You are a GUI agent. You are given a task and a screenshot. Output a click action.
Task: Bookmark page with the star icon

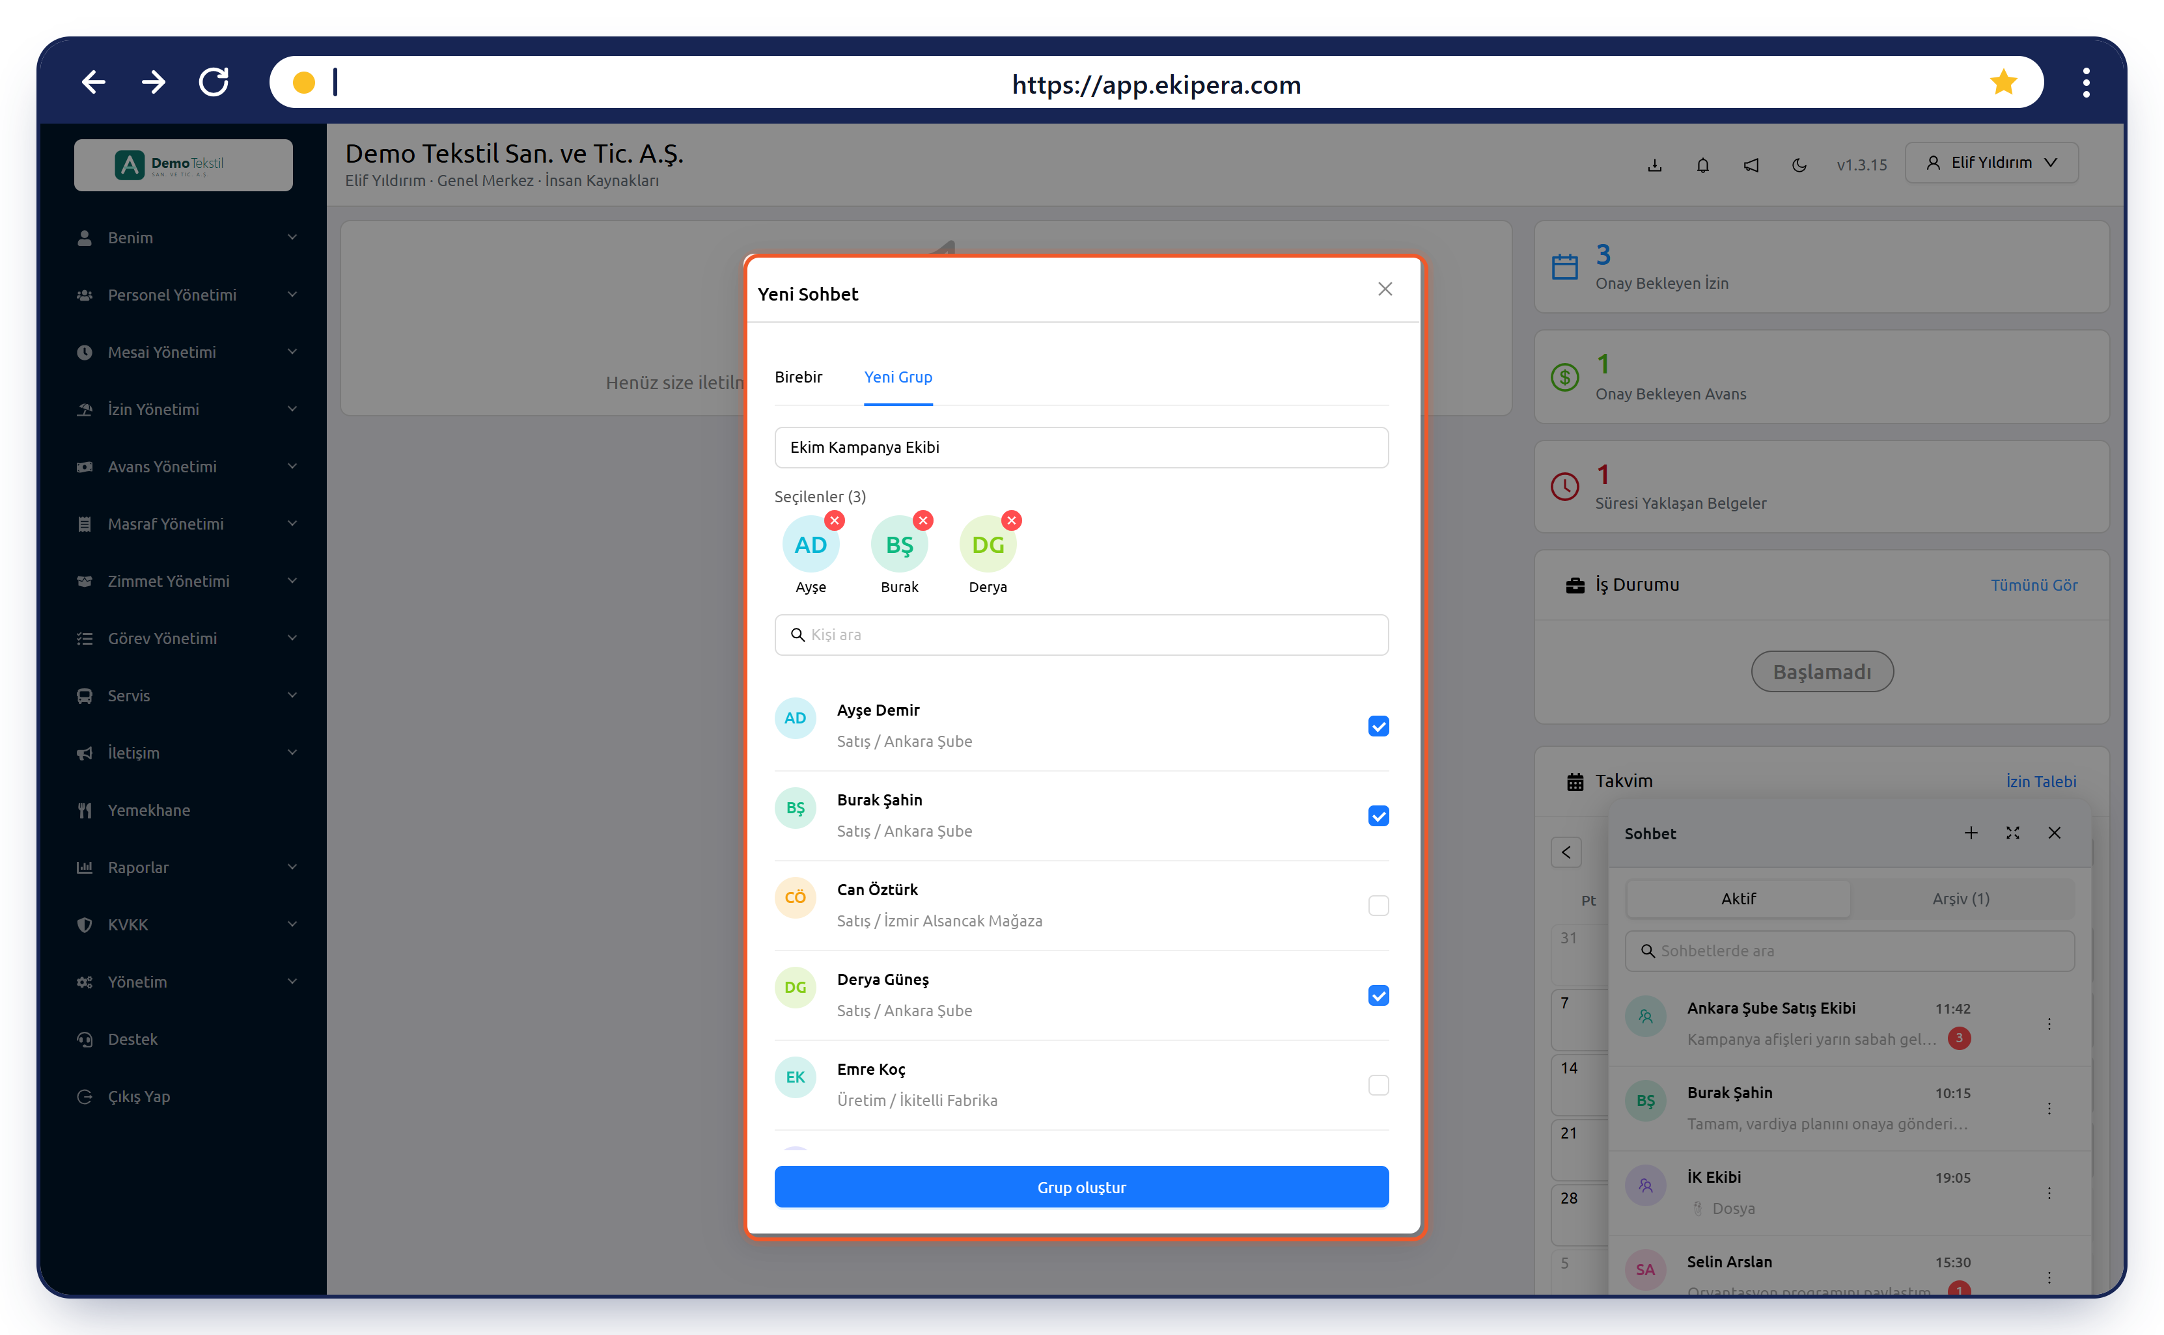point(2003,83)
